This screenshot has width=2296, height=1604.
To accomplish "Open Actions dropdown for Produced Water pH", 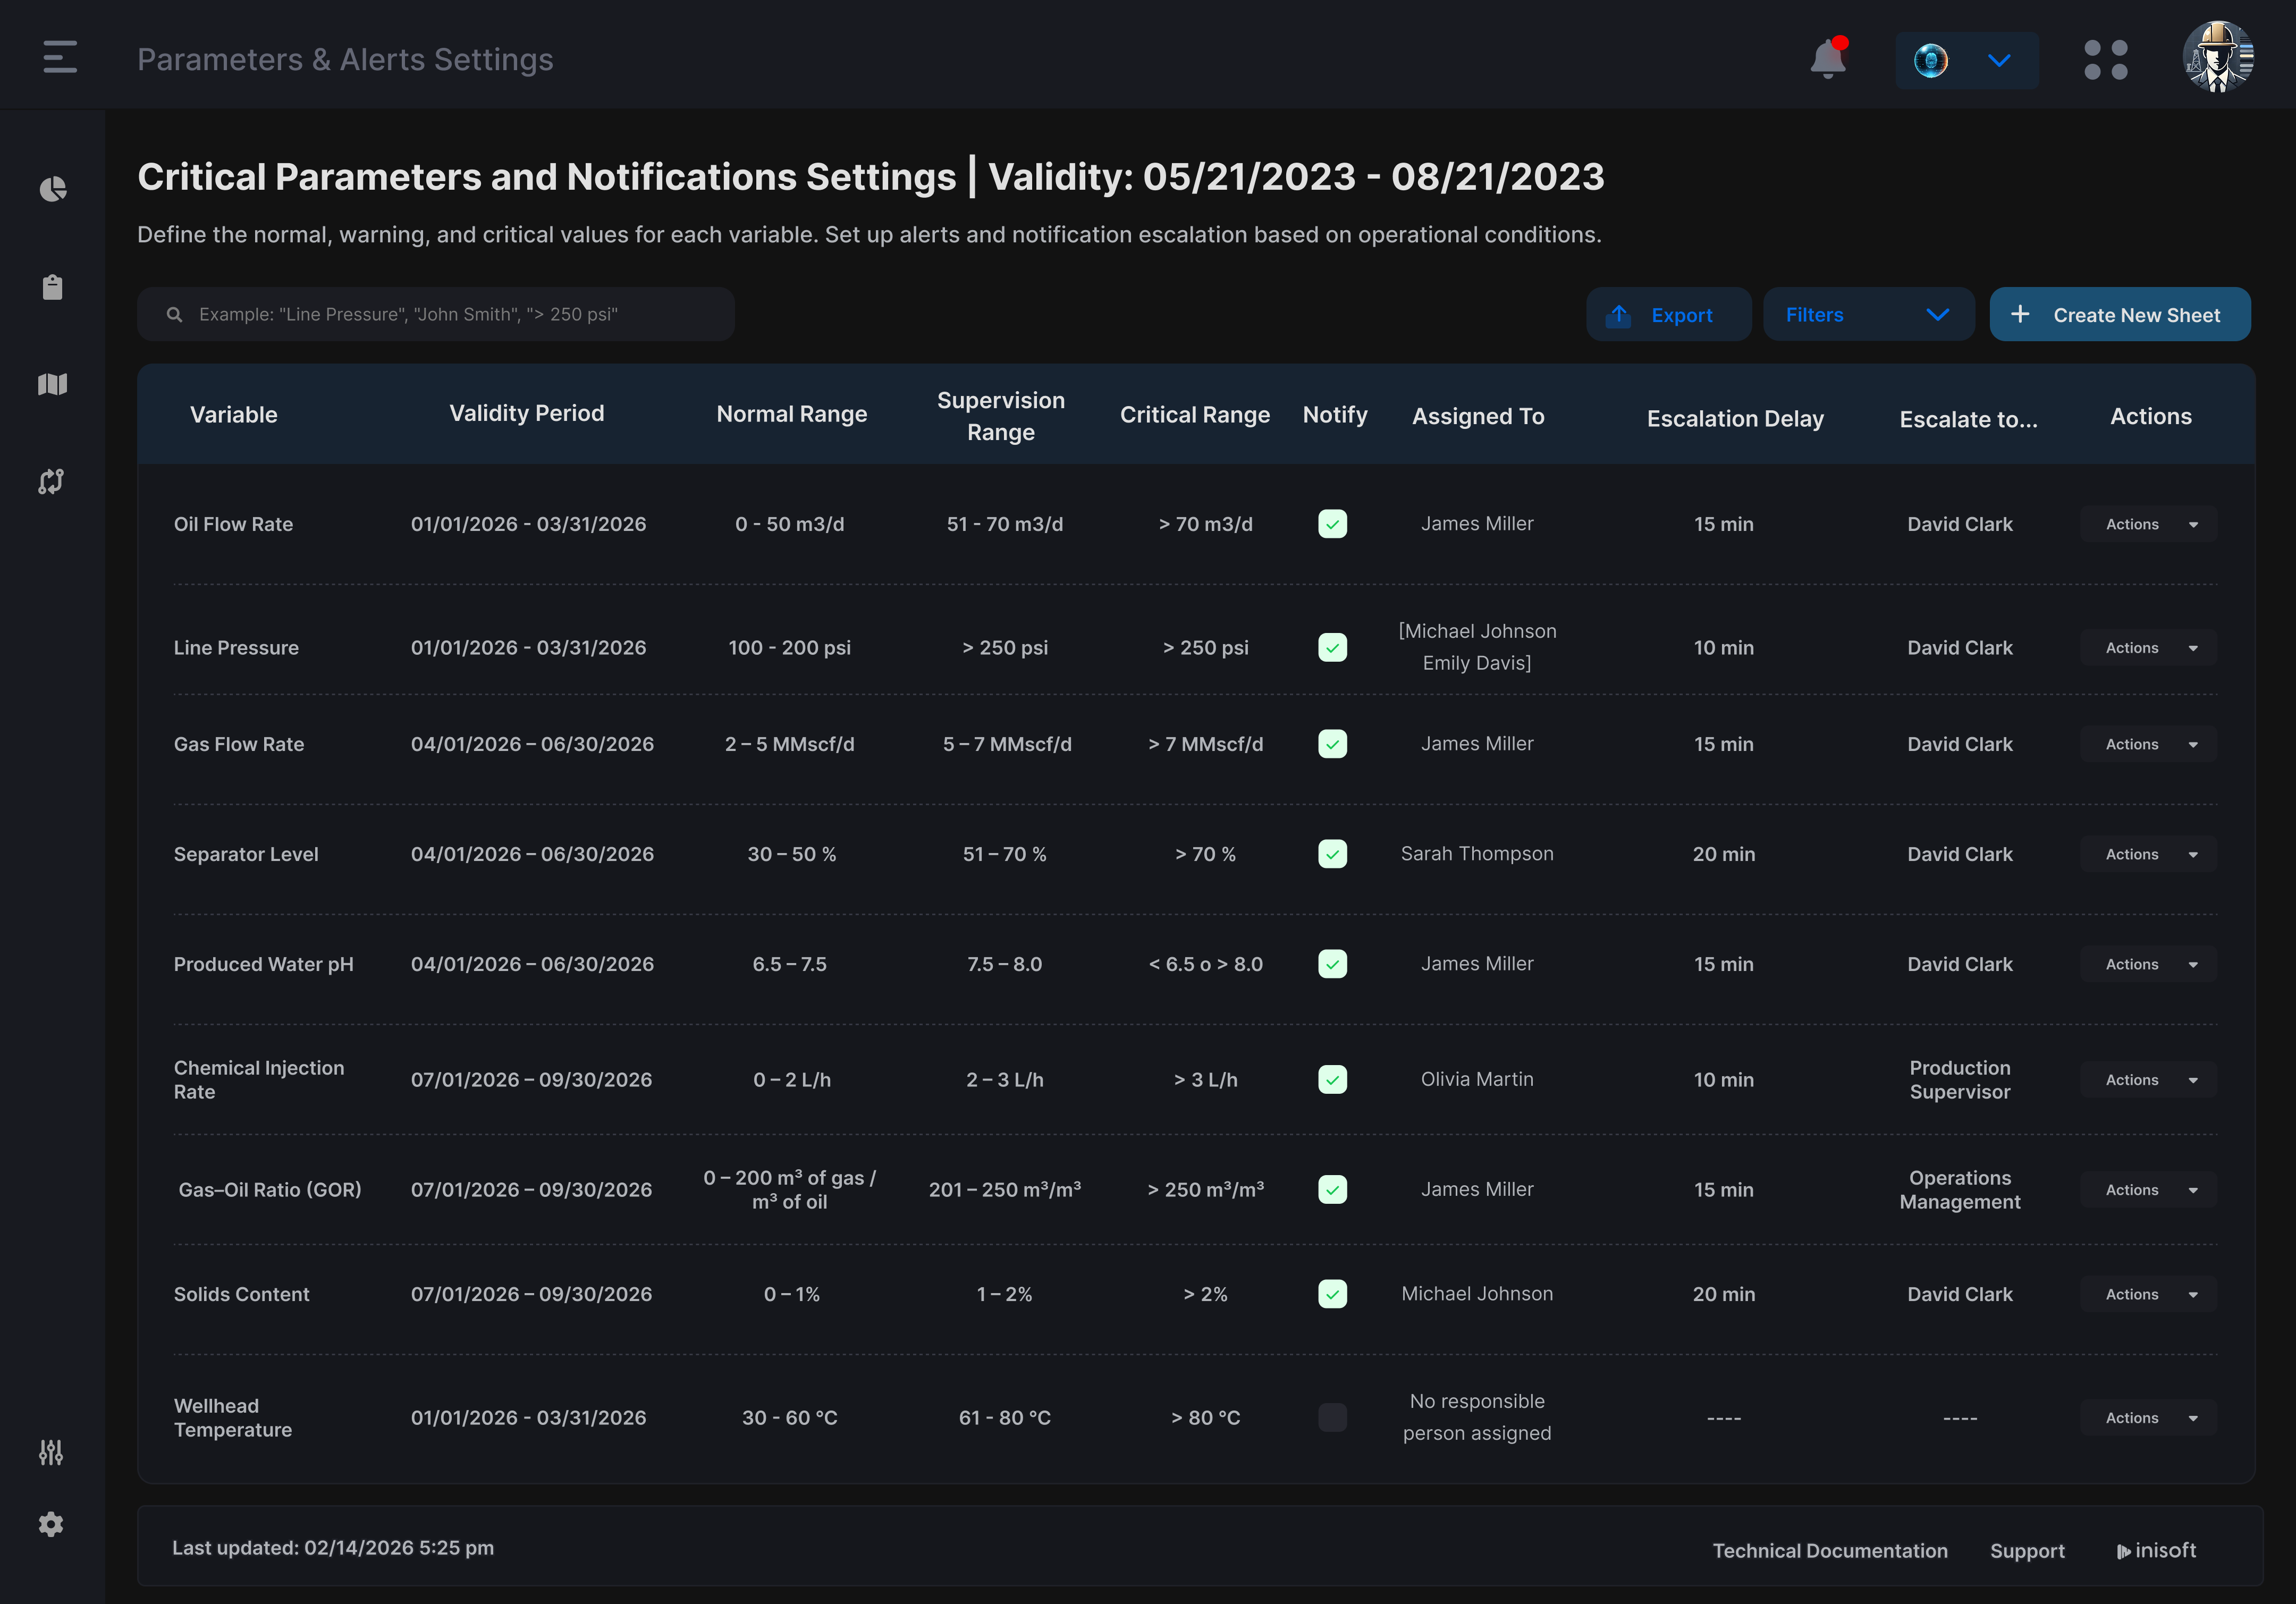I will (2148, 964).
